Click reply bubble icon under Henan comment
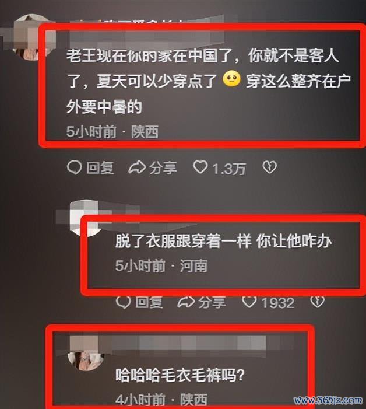 tap(123, 302)
